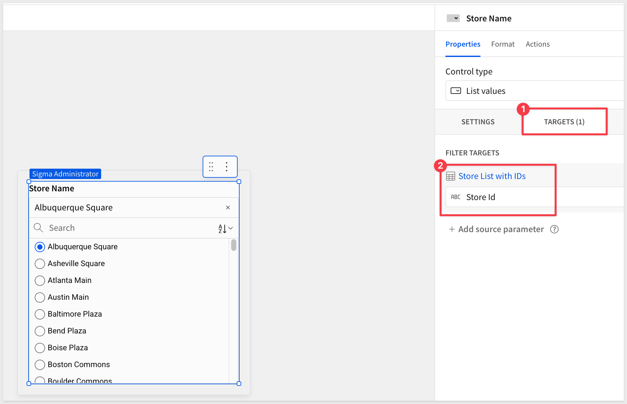Open the three-dot more options menu
The image size is (627, 404).
coord(227,167)
